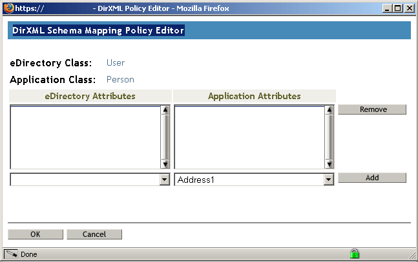Click the Done status bar text
Image resolution: width=418 pixels, height=262 pixels.
[29, 254]
